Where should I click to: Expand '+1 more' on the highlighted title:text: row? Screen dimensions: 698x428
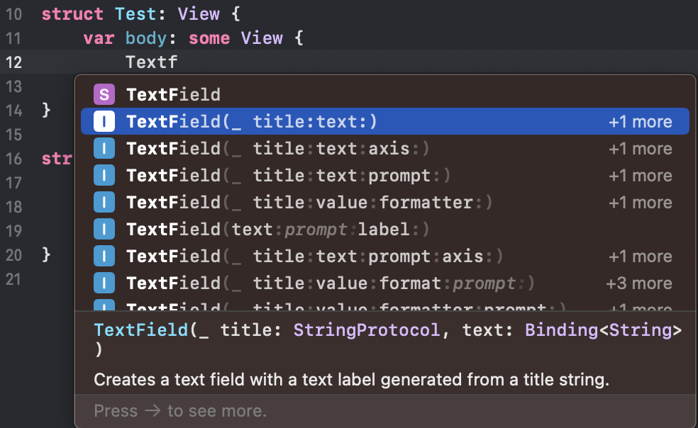click(x=640, y=121)
